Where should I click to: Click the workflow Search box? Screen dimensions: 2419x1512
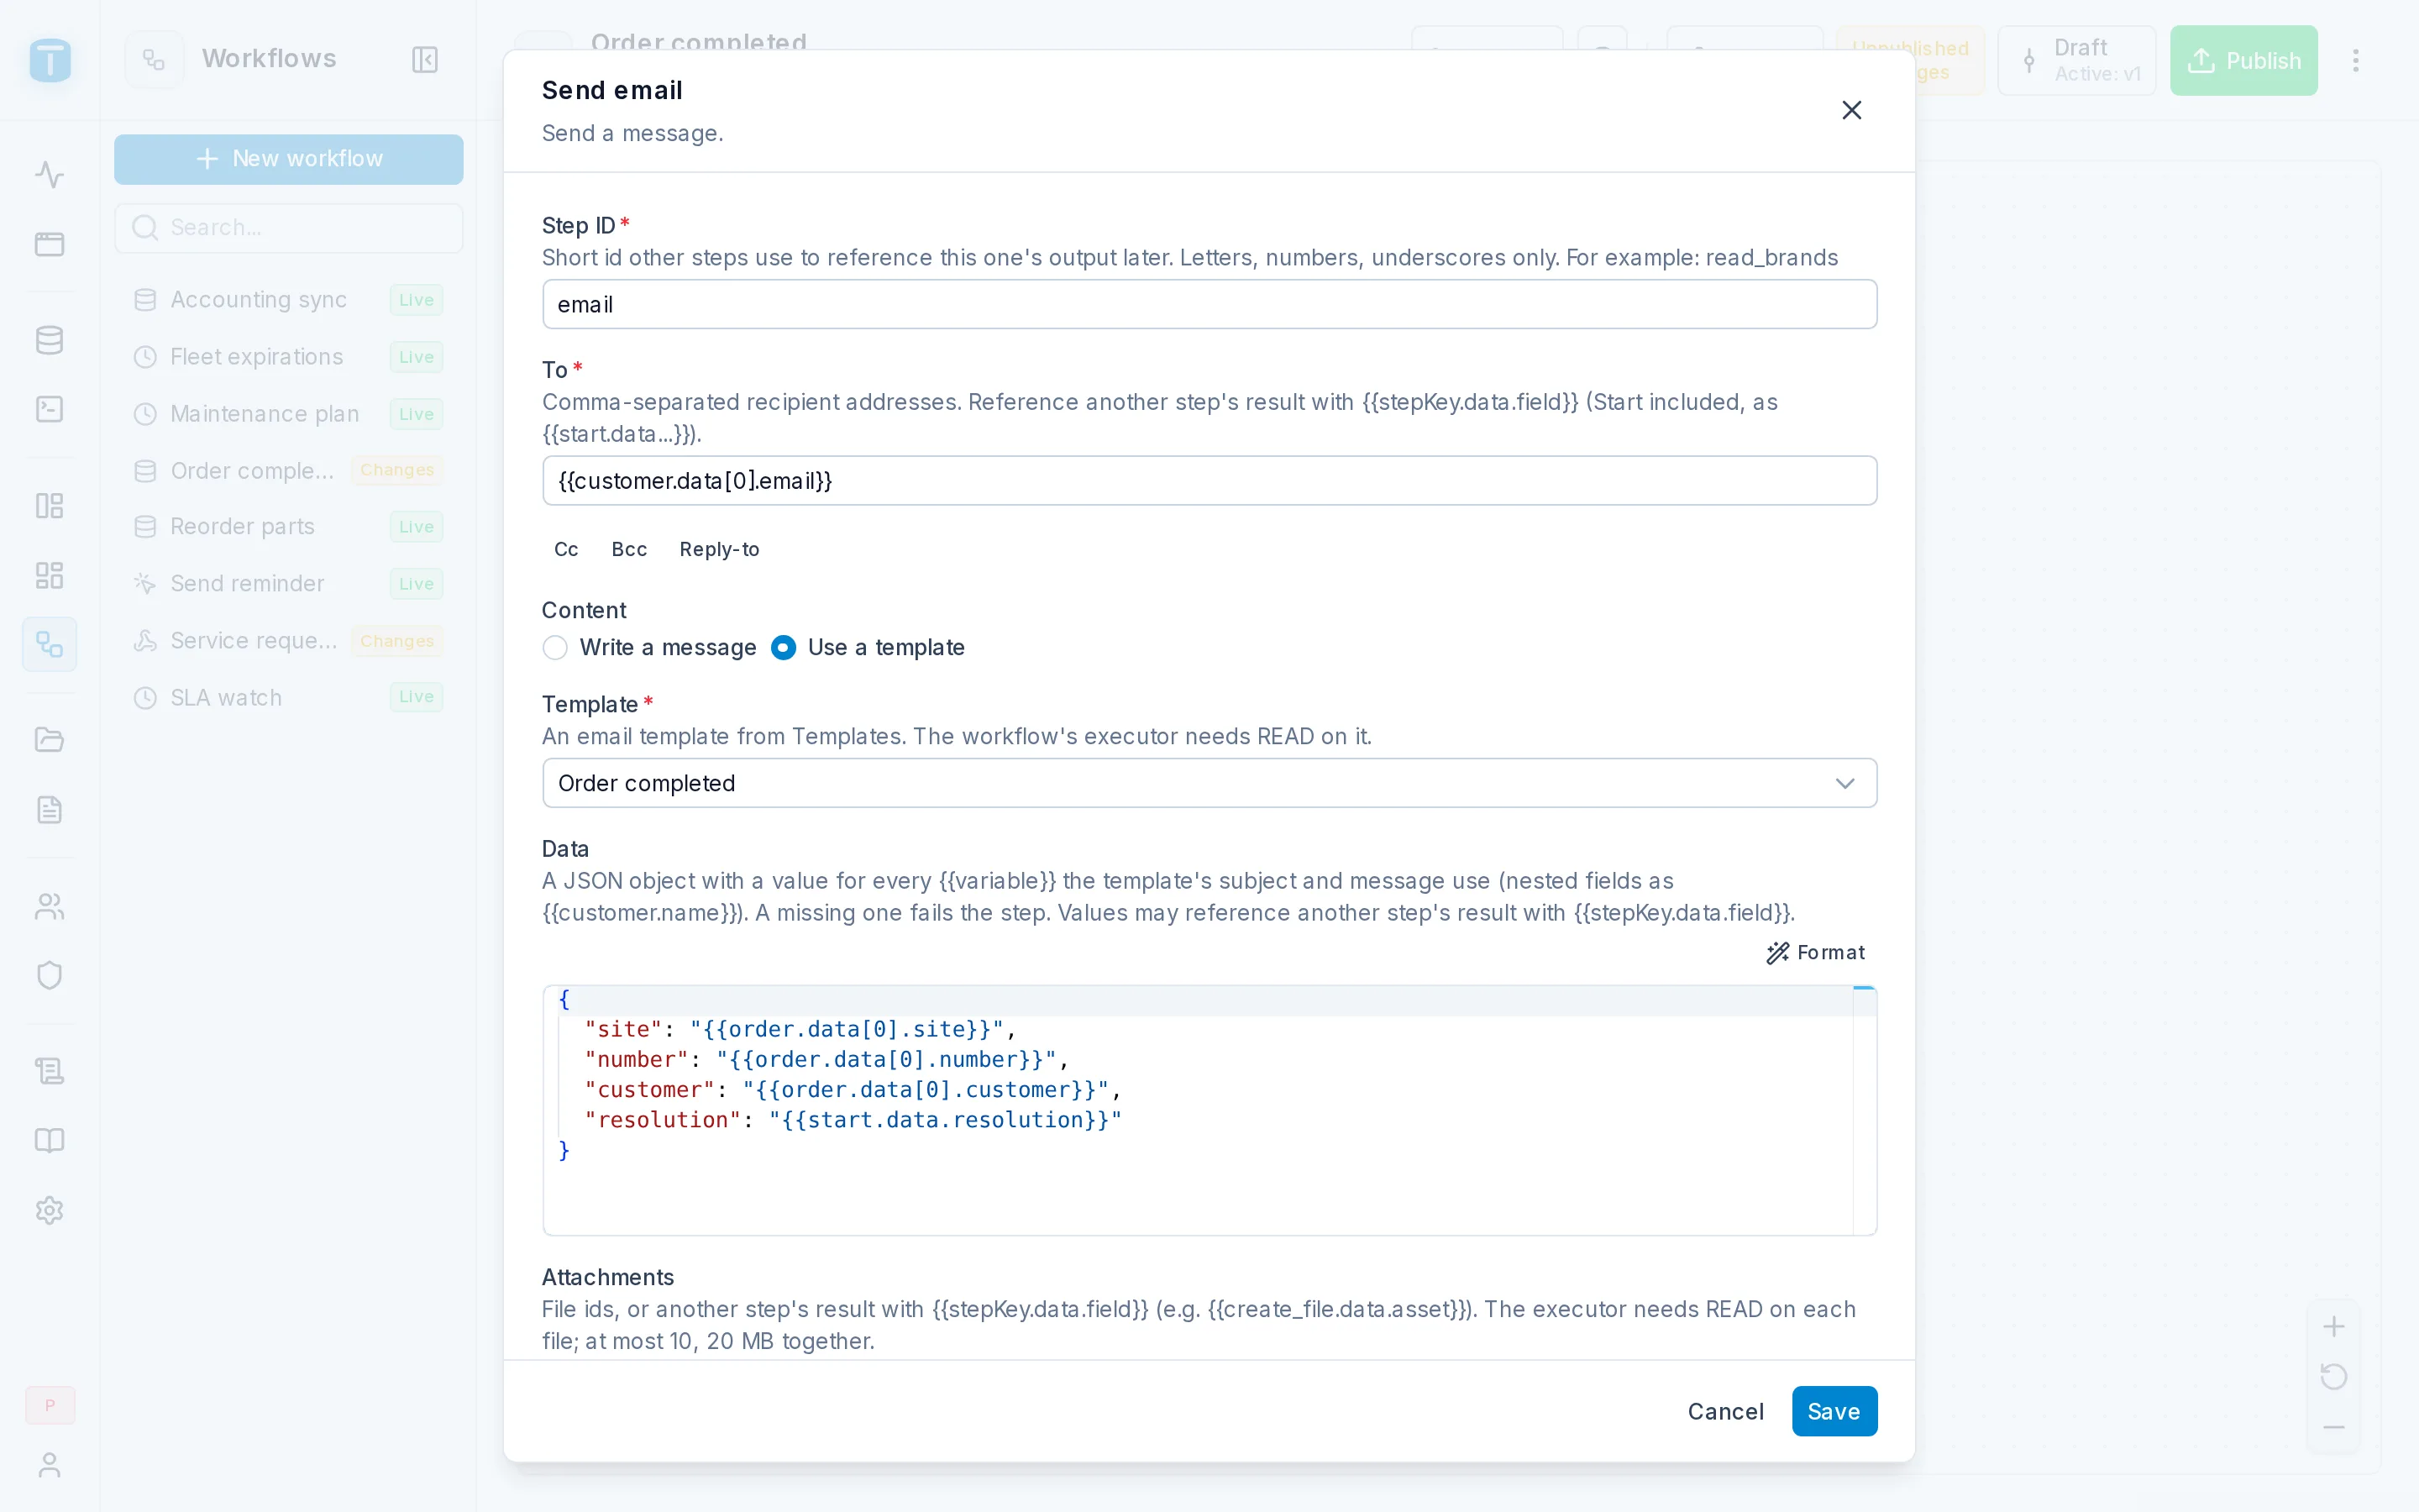(x=289, y=228)
